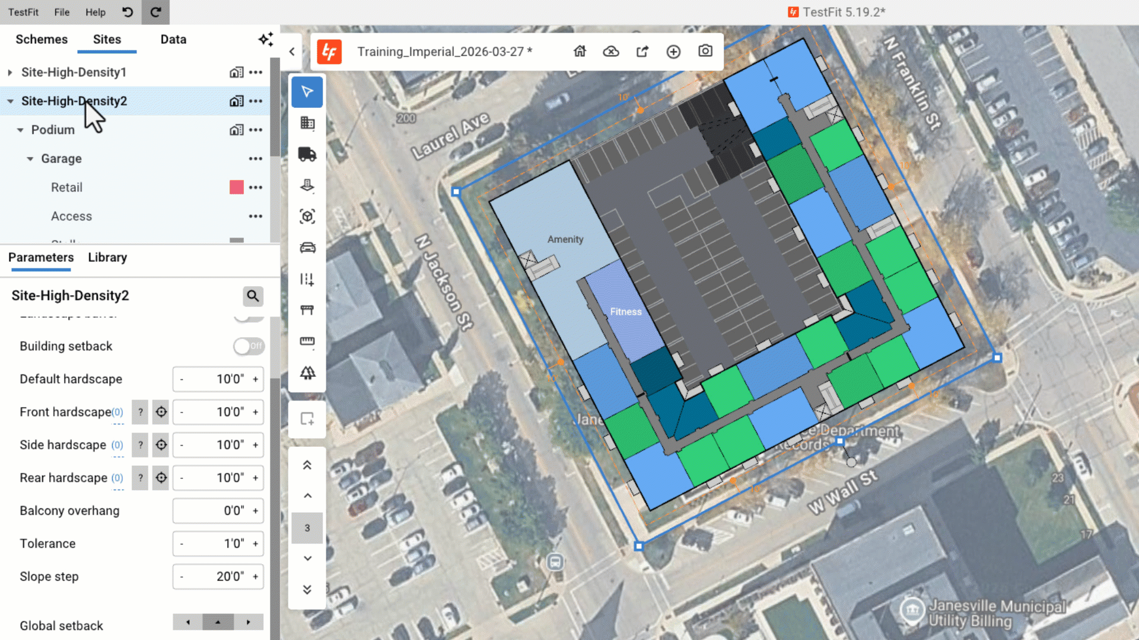The width and height of the screenshot is (1139, 640).
Task: Collapse the Podium tree node
Action: point(20,130)
